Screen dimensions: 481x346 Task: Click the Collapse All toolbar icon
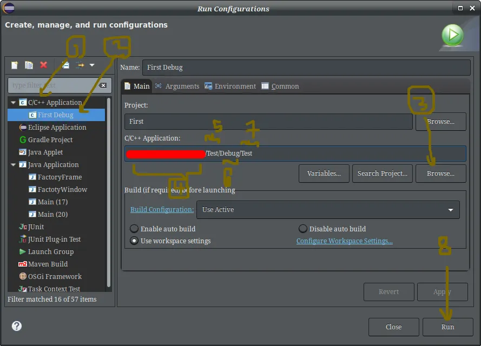pos(65,65)
